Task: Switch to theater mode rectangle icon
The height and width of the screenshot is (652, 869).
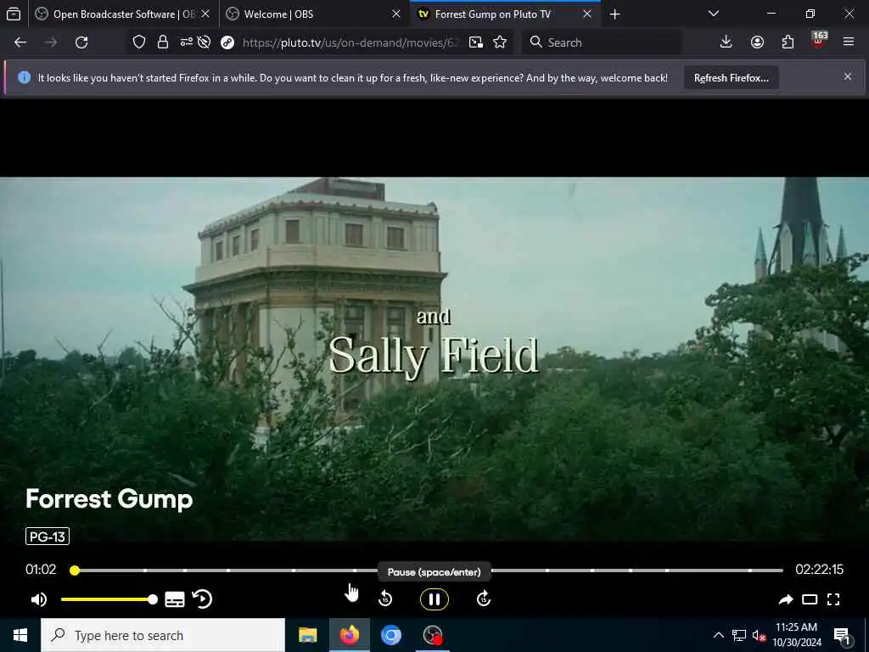Action: (810, 599)
